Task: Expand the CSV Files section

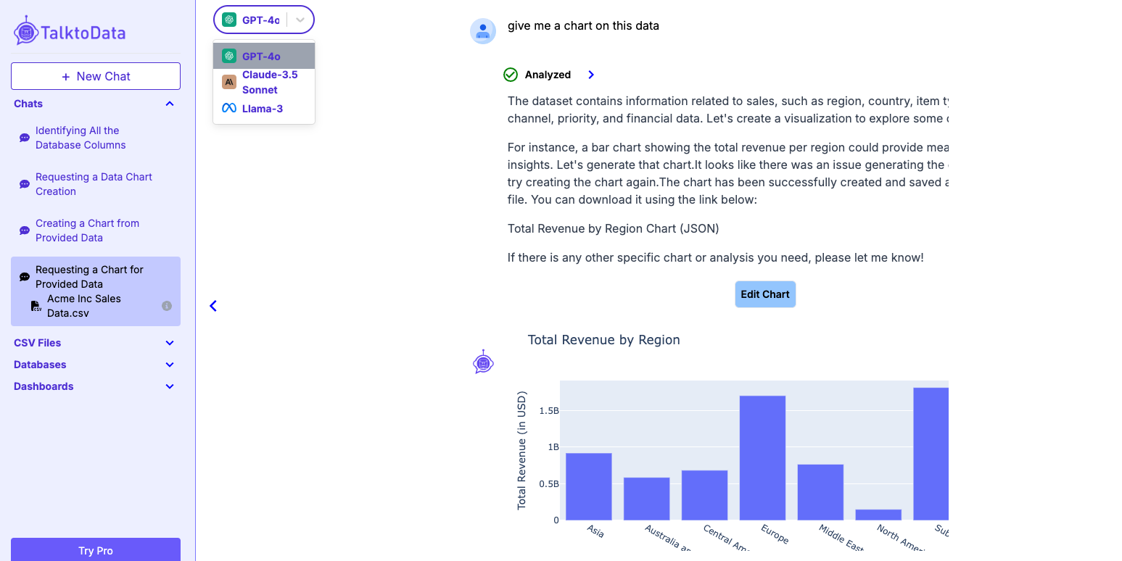Action: click(169, 342)
